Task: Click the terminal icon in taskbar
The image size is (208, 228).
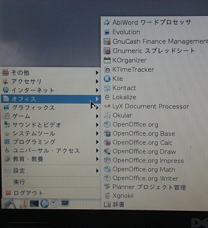Action: coord(34,204)
